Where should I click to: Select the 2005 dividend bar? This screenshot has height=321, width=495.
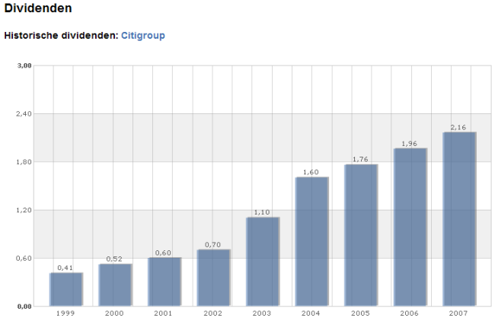tap(361, 235)
